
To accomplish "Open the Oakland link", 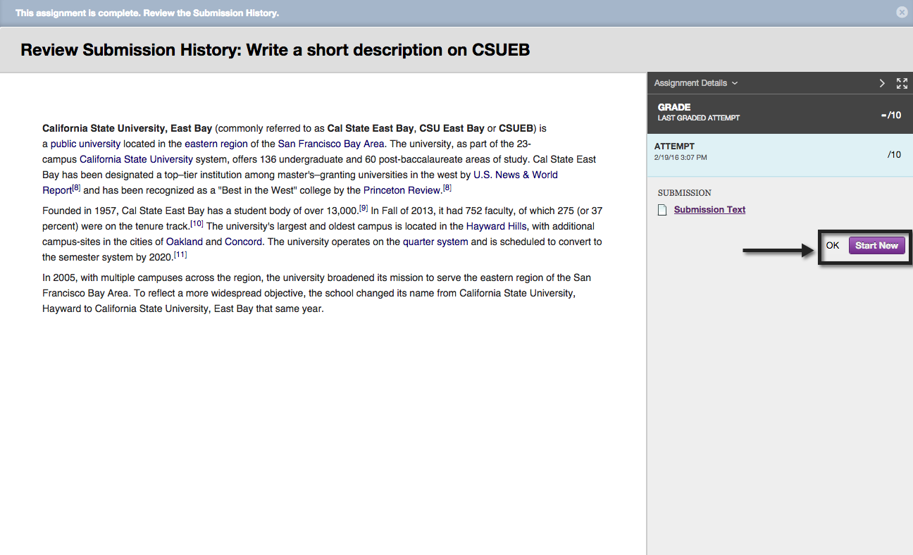I will [x=185, y=242].
